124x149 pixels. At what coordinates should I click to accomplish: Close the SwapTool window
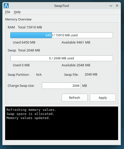click(x=117, y=6)
